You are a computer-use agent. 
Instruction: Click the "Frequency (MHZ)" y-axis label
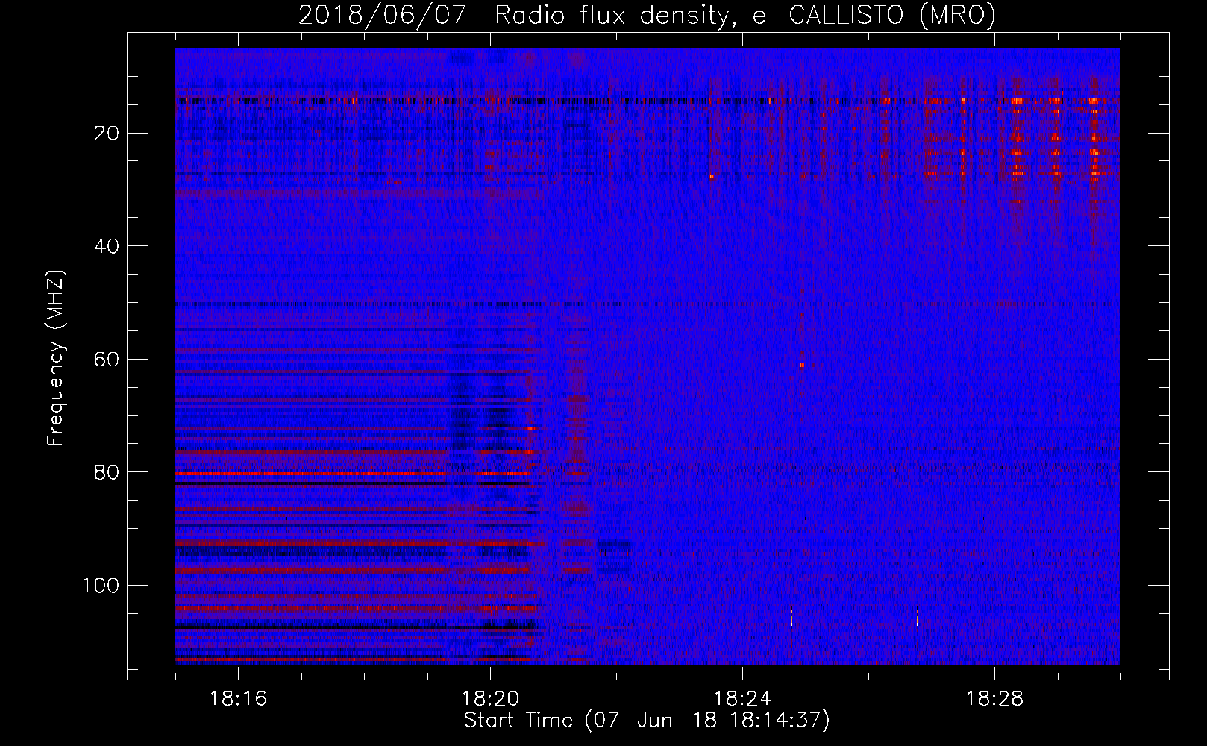[x=56, y=358]
